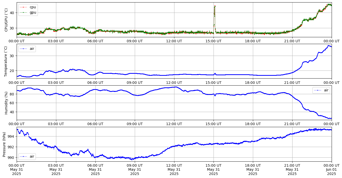The height and width of the screenshot is (178, 342).
Task: Click the Temperature (°C) axis label
Action: click(6, 61)
